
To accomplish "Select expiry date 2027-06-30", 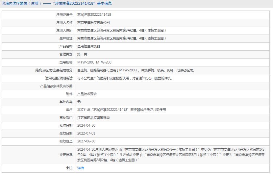I will pyautogui.click(x=86, y=141).
